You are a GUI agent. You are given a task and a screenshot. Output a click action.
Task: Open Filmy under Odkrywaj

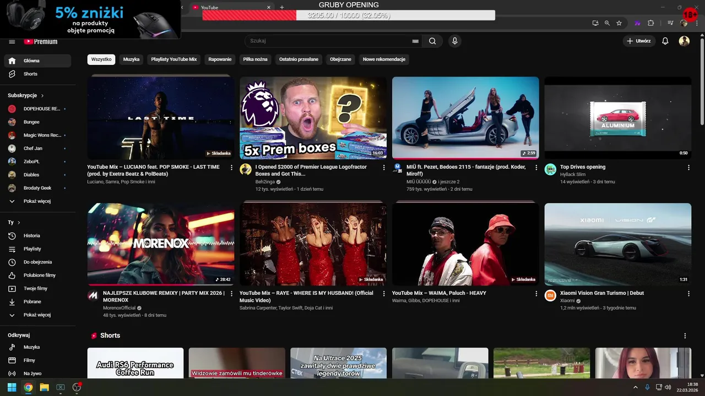(37, 360)
